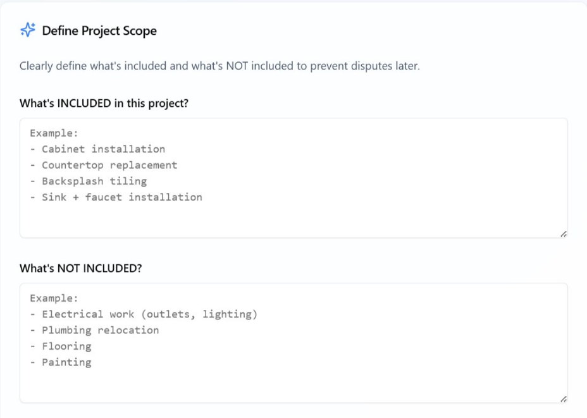The height and width of the screenshot is (418, 587).
Task: Click the diagonal resize handle of the first text box
Action: pos(564,233)
